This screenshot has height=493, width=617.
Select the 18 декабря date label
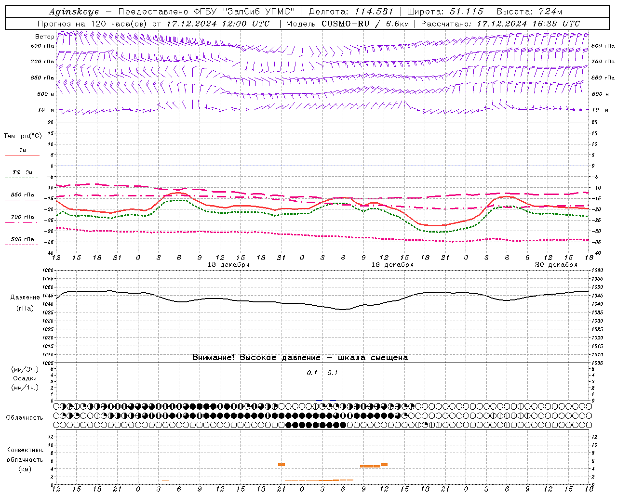pos(228,265)
